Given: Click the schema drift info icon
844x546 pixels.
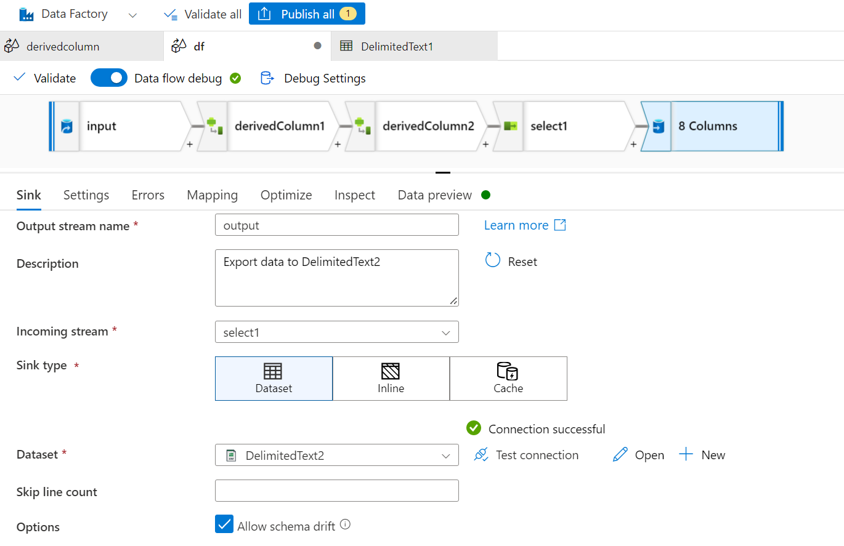Looking at the screenshot, I should (x=346, y=524).
